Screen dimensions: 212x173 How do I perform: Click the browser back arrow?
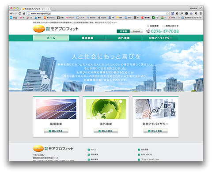[11, 13]
